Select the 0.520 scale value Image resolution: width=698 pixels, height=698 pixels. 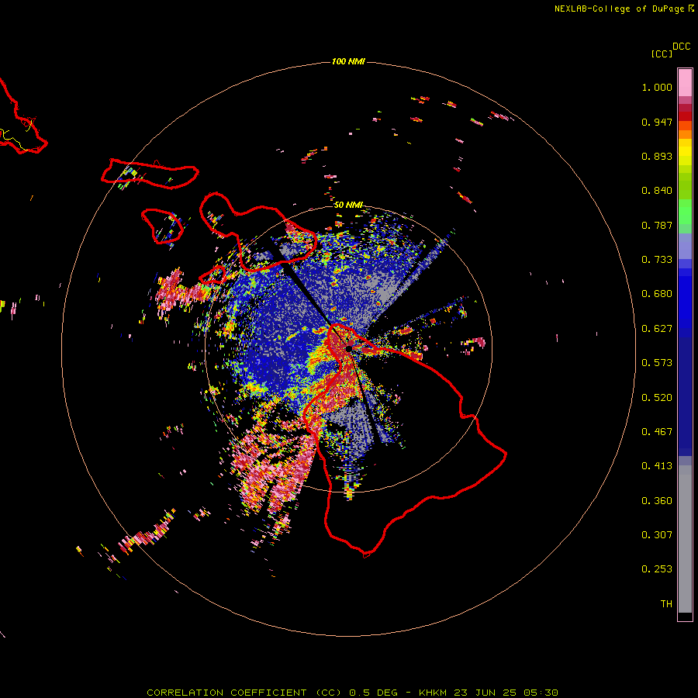(x=657, y=398)
